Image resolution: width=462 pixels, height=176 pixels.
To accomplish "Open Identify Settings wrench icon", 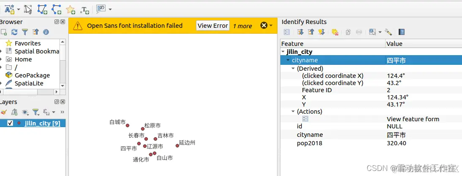I will [388, 32].
